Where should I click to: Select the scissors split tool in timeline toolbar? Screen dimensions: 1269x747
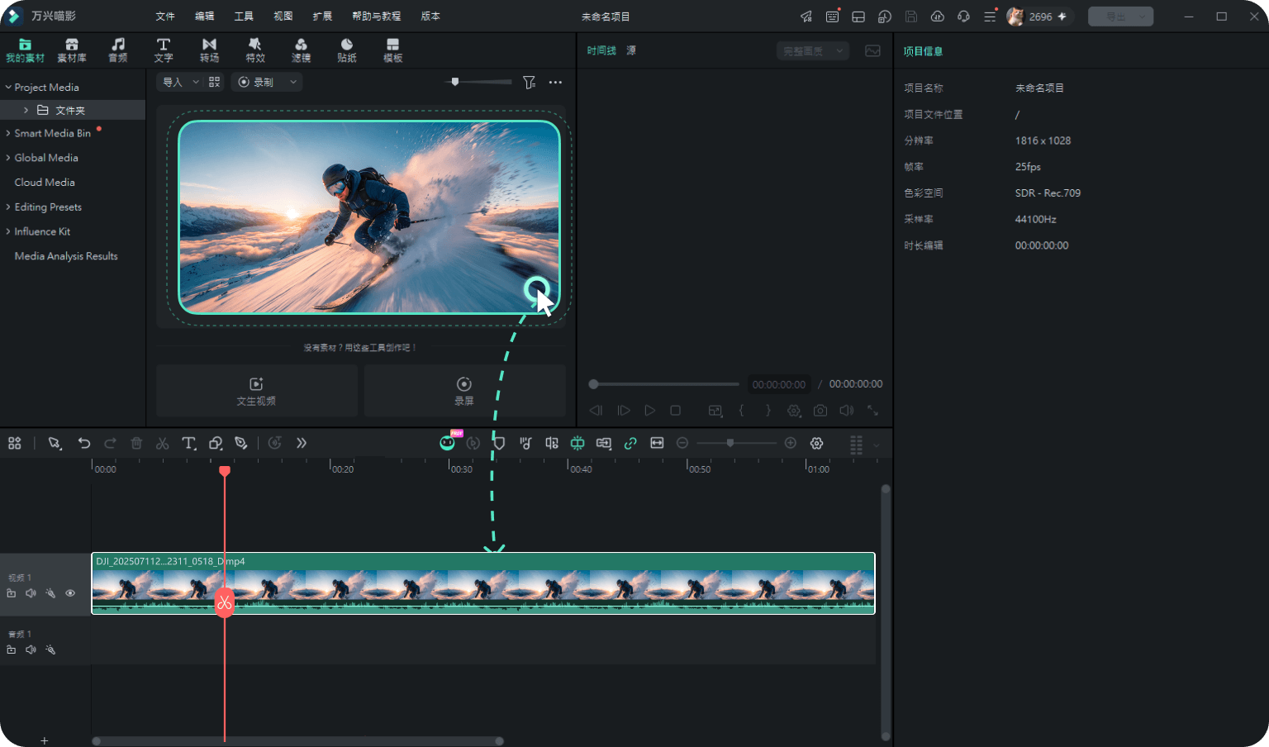pos(163,443)
